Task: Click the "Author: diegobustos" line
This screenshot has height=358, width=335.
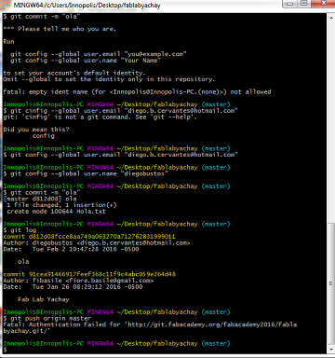Action: point(97,242)
